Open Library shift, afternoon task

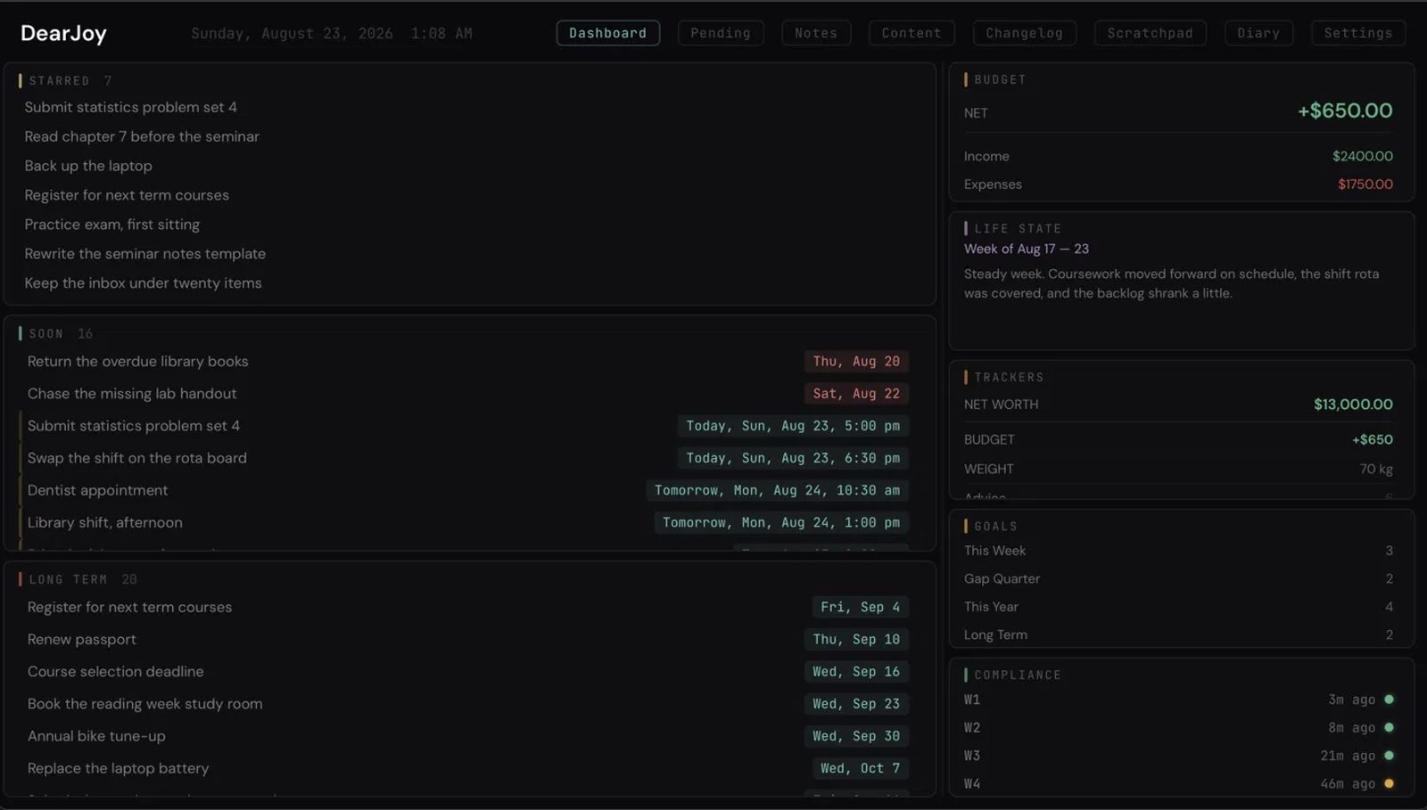pos(105,522)
